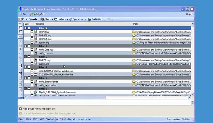
Task: Click the horizontal scrollbar right arrow
Action: click(x=189, y=97)
